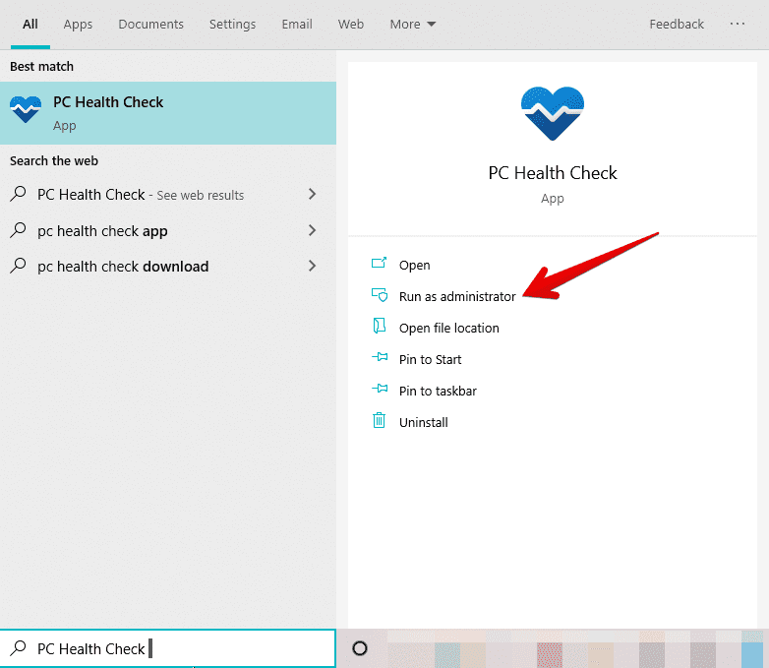Click the Run as administrator shield icon
769x668 pixels.
380,294
